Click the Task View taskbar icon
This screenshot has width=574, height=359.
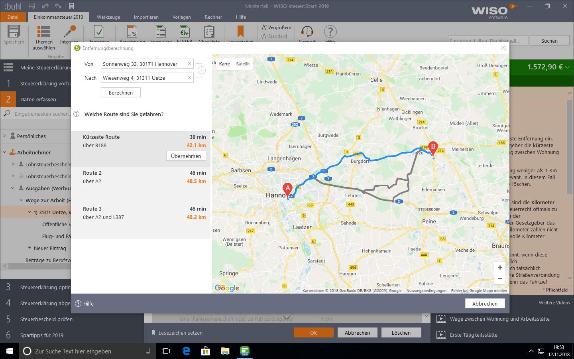click(x=166, y=351)
